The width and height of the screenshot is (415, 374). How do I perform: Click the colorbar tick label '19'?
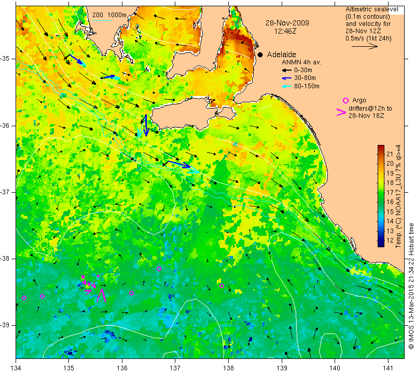point(390,173)
